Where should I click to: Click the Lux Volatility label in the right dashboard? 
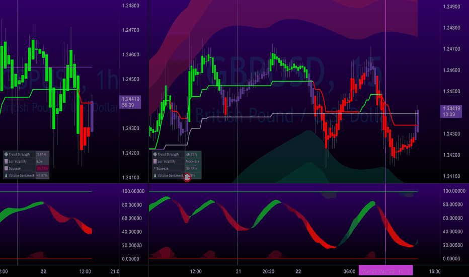(x=167, y=161)
